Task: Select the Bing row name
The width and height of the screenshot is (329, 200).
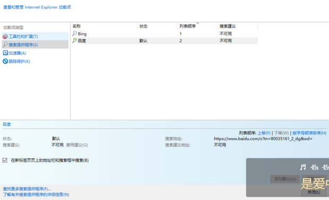Action: [82, 34]
